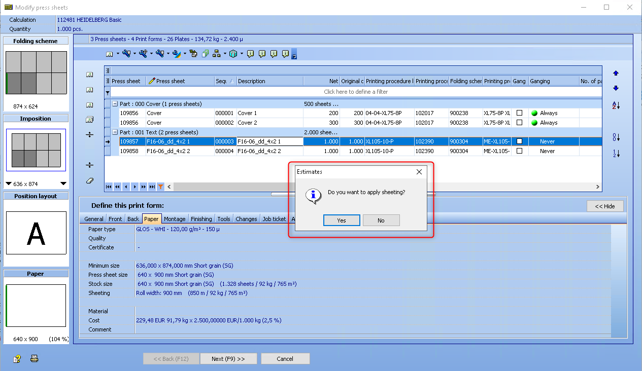Screen dimensions: 642x371
Task: Close the Estimates dialog with X
Action: coord(419,172)
